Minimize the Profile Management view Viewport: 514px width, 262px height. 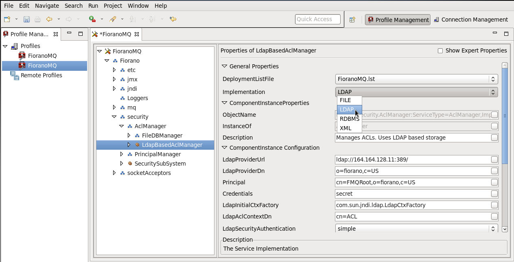click(69, 33)
